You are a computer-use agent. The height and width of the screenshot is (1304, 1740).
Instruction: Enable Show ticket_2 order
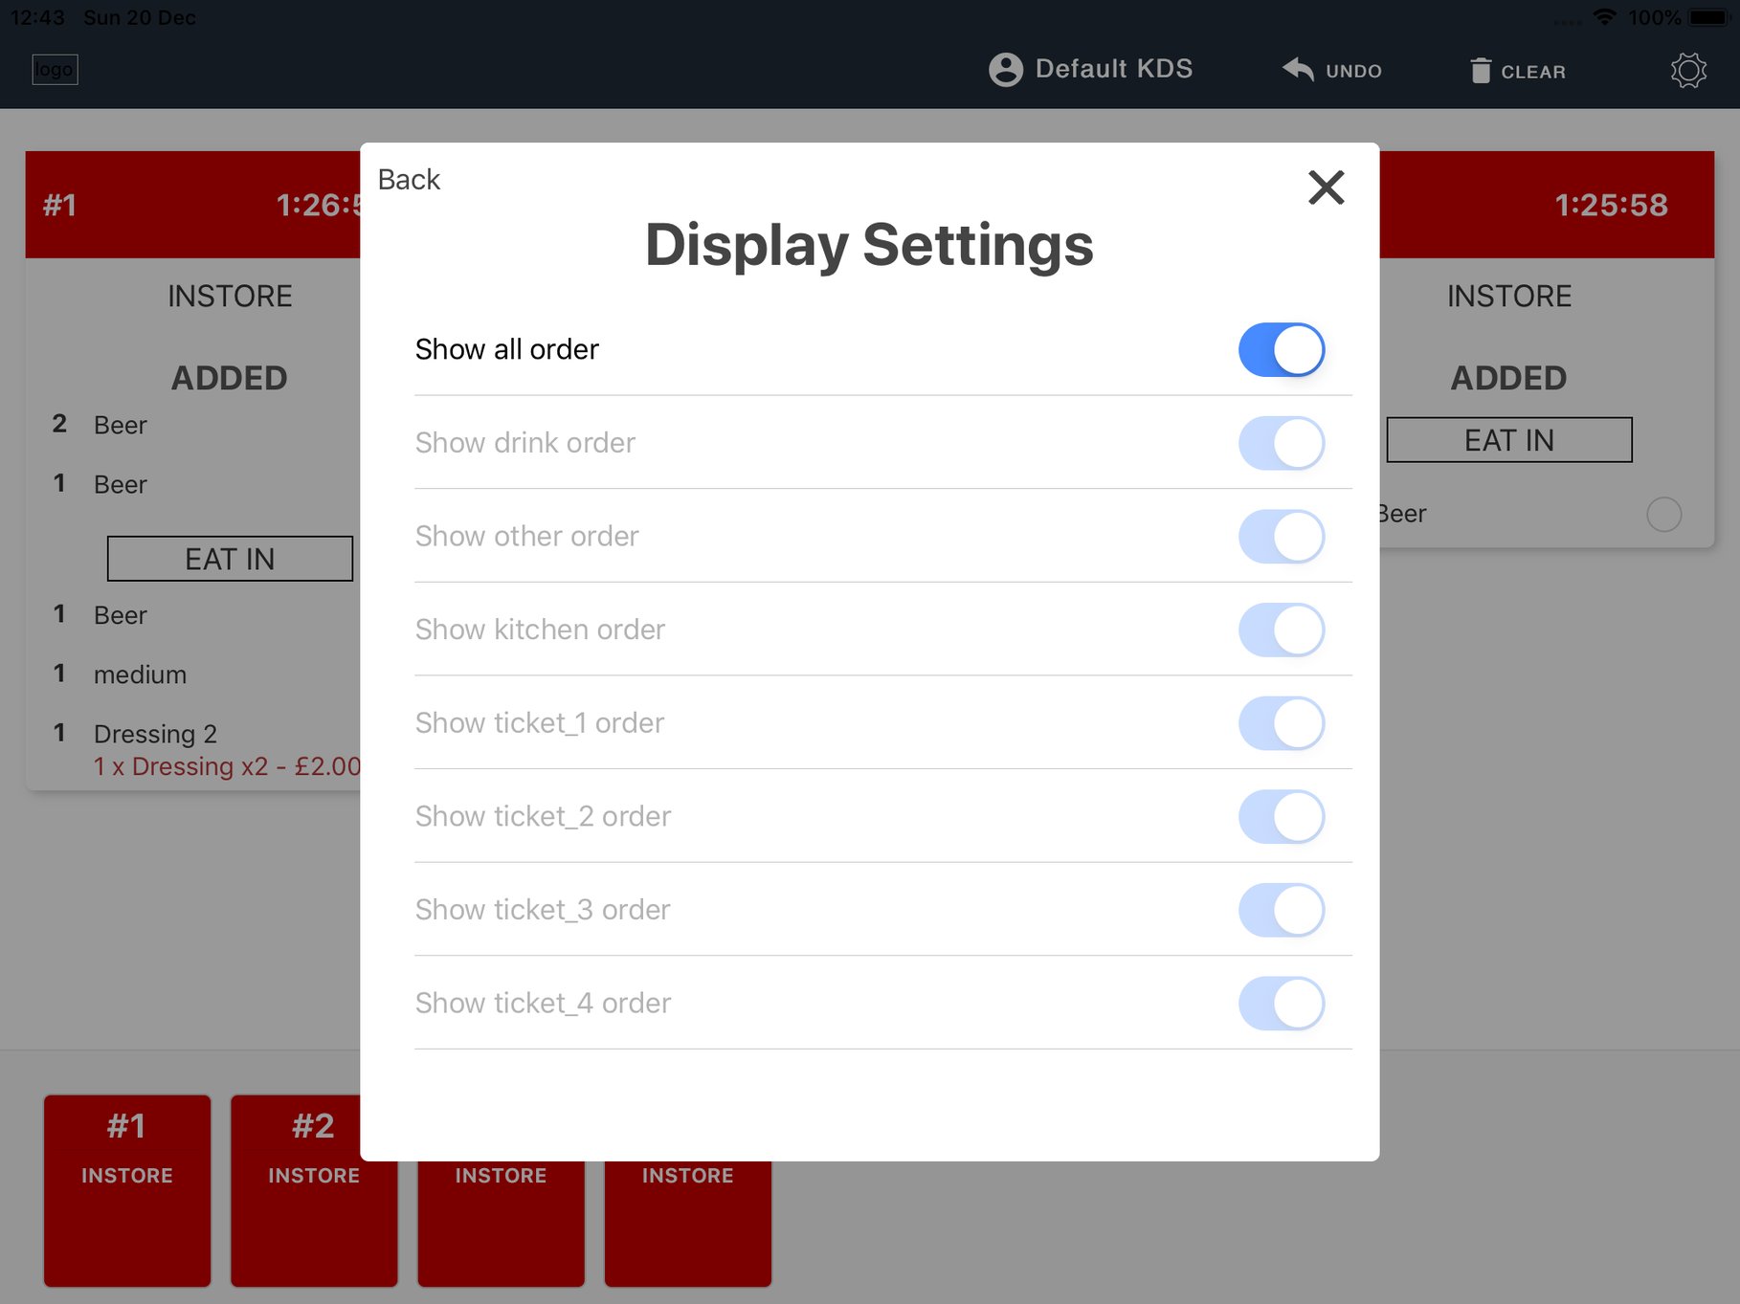(1282, 816)
